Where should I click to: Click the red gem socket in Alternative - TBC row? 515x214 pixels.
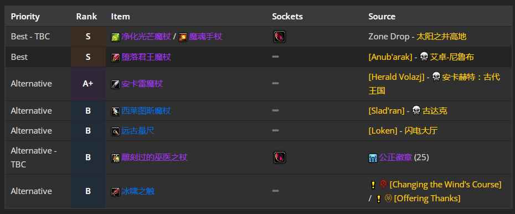[x=280, y=157]
